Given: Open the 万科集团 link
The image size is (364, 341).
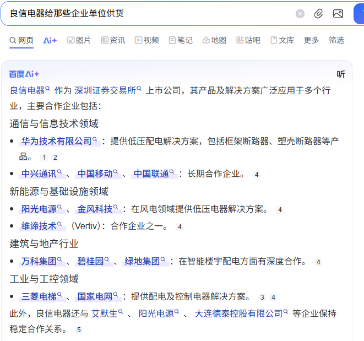Looking at the screenshot, I should pyautogui.click(x=41, y=261).
